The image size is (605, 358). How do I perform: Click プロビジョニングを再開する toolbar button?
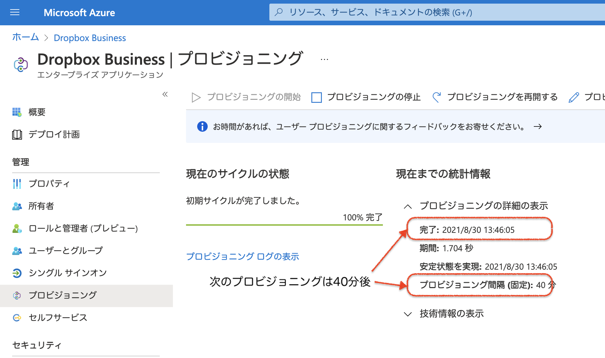pos(495,97)
